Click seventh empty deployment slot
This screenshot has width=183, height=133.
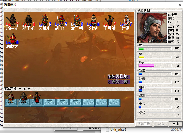pyautogui.click(x=88, y=103)
